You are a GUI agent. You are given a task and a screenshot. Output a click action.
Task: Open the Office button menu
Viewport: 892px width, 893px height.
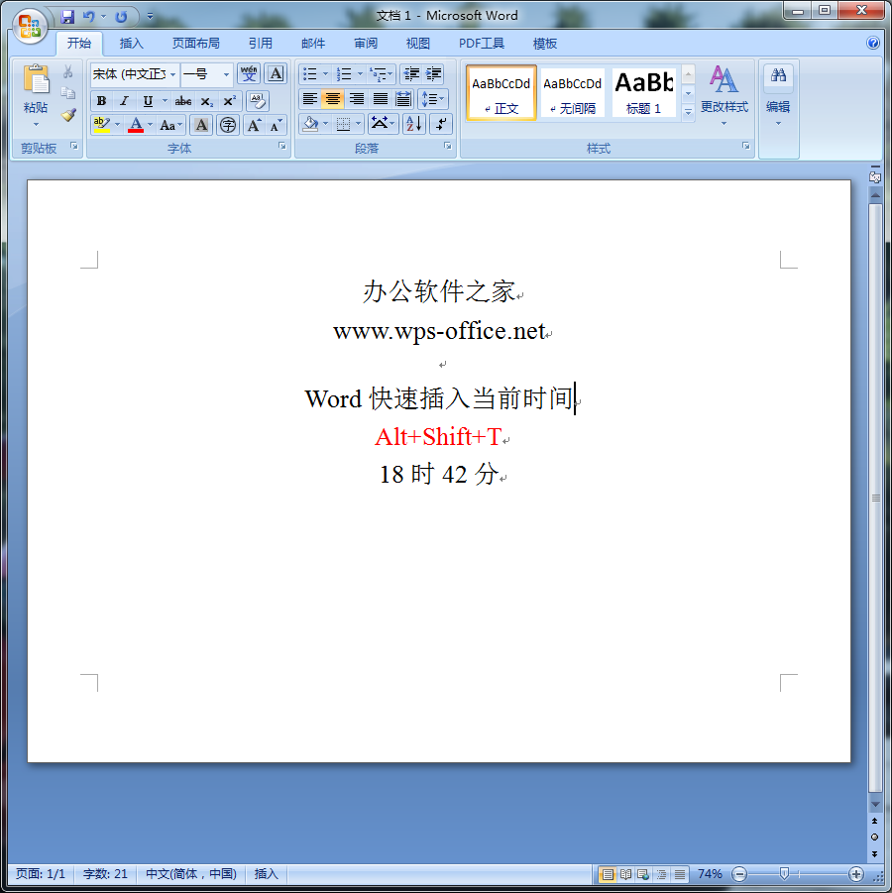[30, 26]
